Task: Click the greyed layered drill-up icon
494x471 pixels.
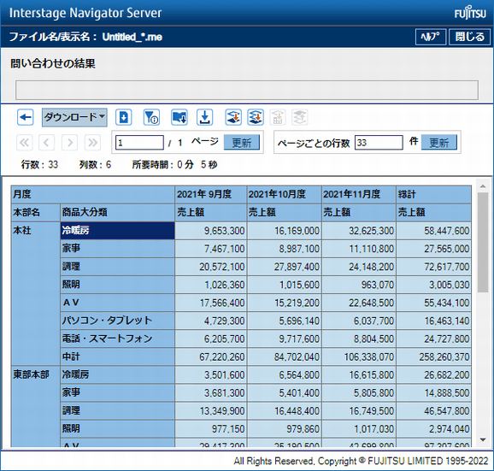Action: coord(300,117)
